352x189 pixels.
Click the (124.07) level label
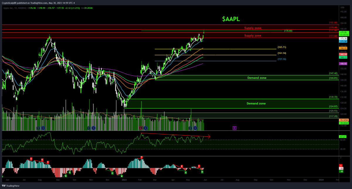click(333, 106)
